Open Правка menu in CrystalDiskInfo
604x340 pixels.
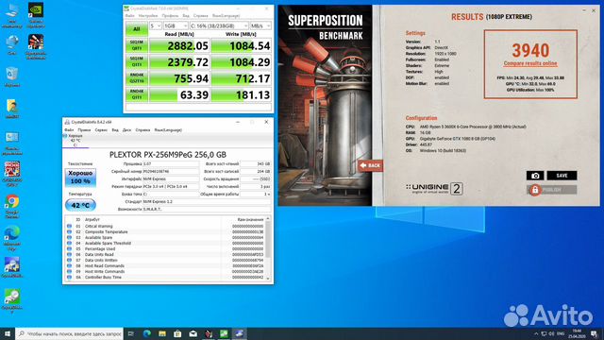(x=84, y=130)
